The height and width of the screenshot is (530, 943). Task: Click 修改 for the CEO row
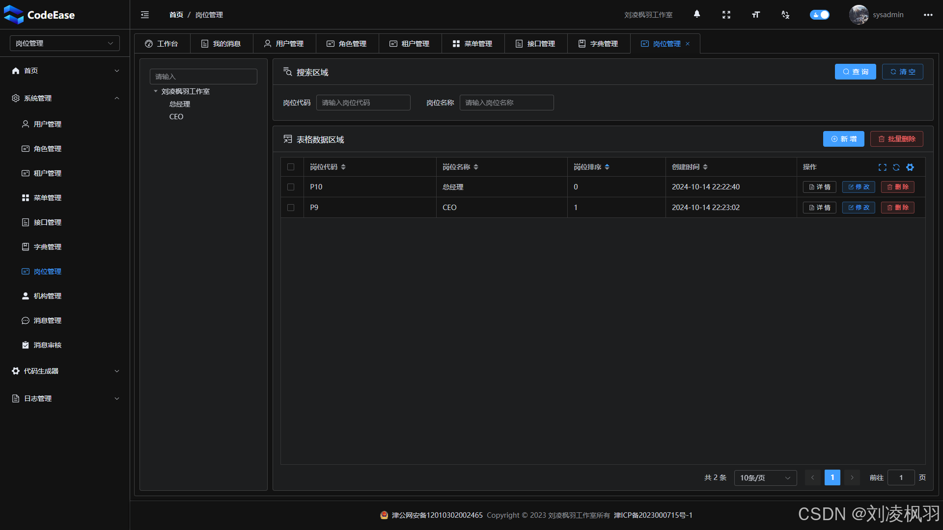pos(858,208)
